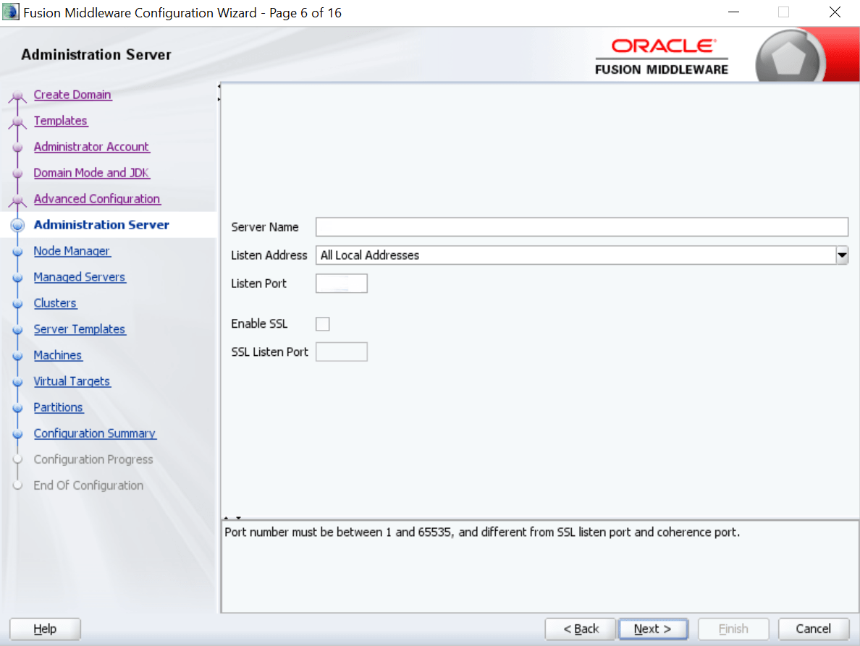Click the wizard icon in title bar

(x=10, y=12)
